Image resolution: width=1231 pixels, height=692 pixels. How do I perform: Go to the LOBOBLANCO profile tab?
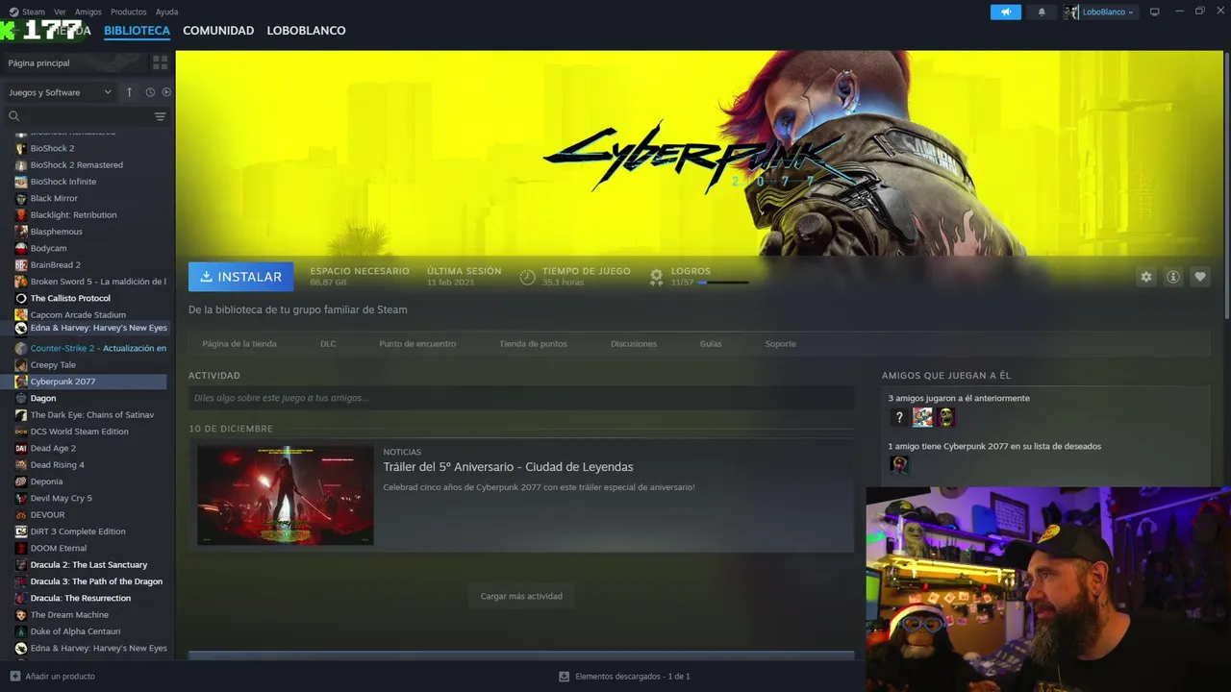[306, 31]
